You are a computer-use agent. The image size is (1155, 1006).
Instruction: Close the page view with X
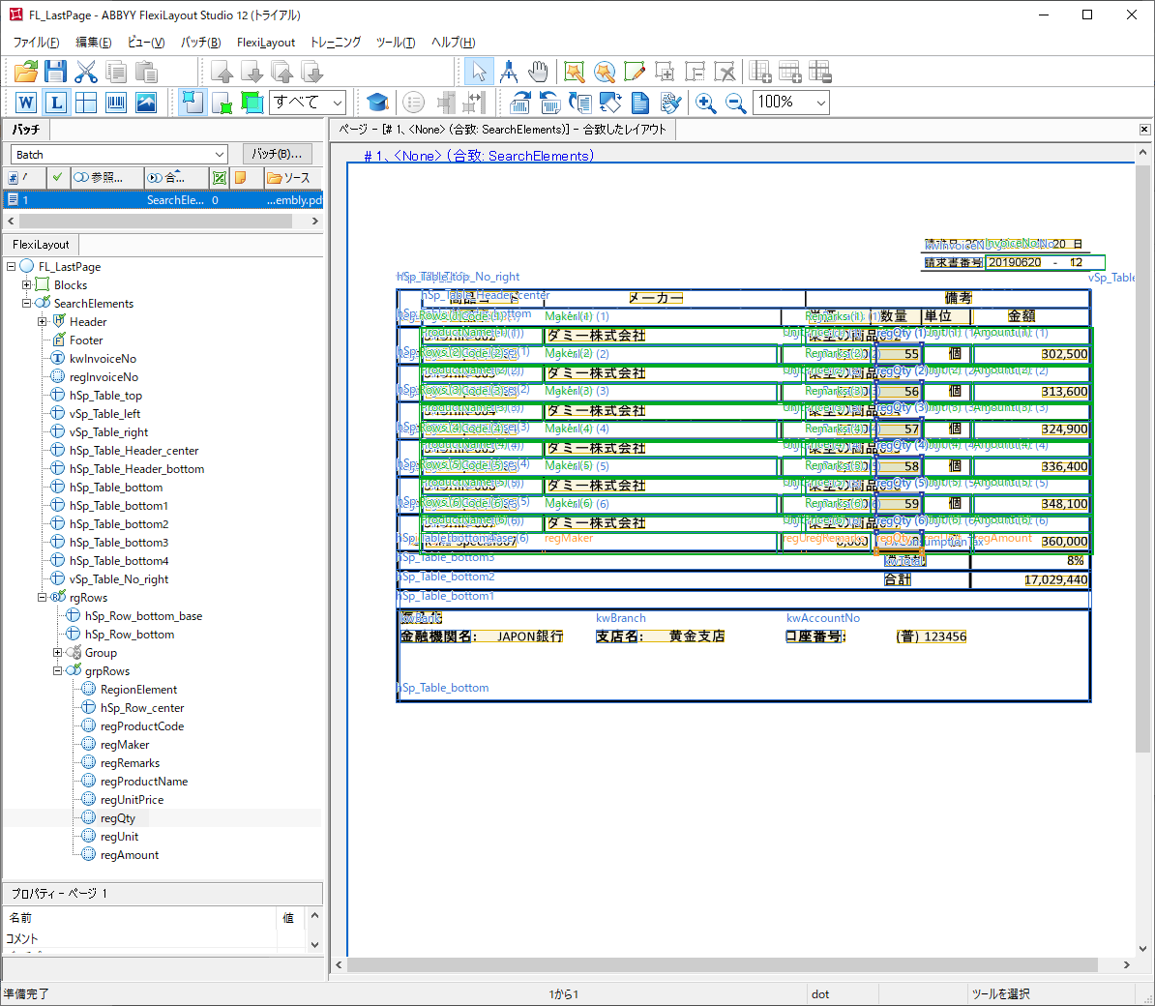click(1144, 130)
